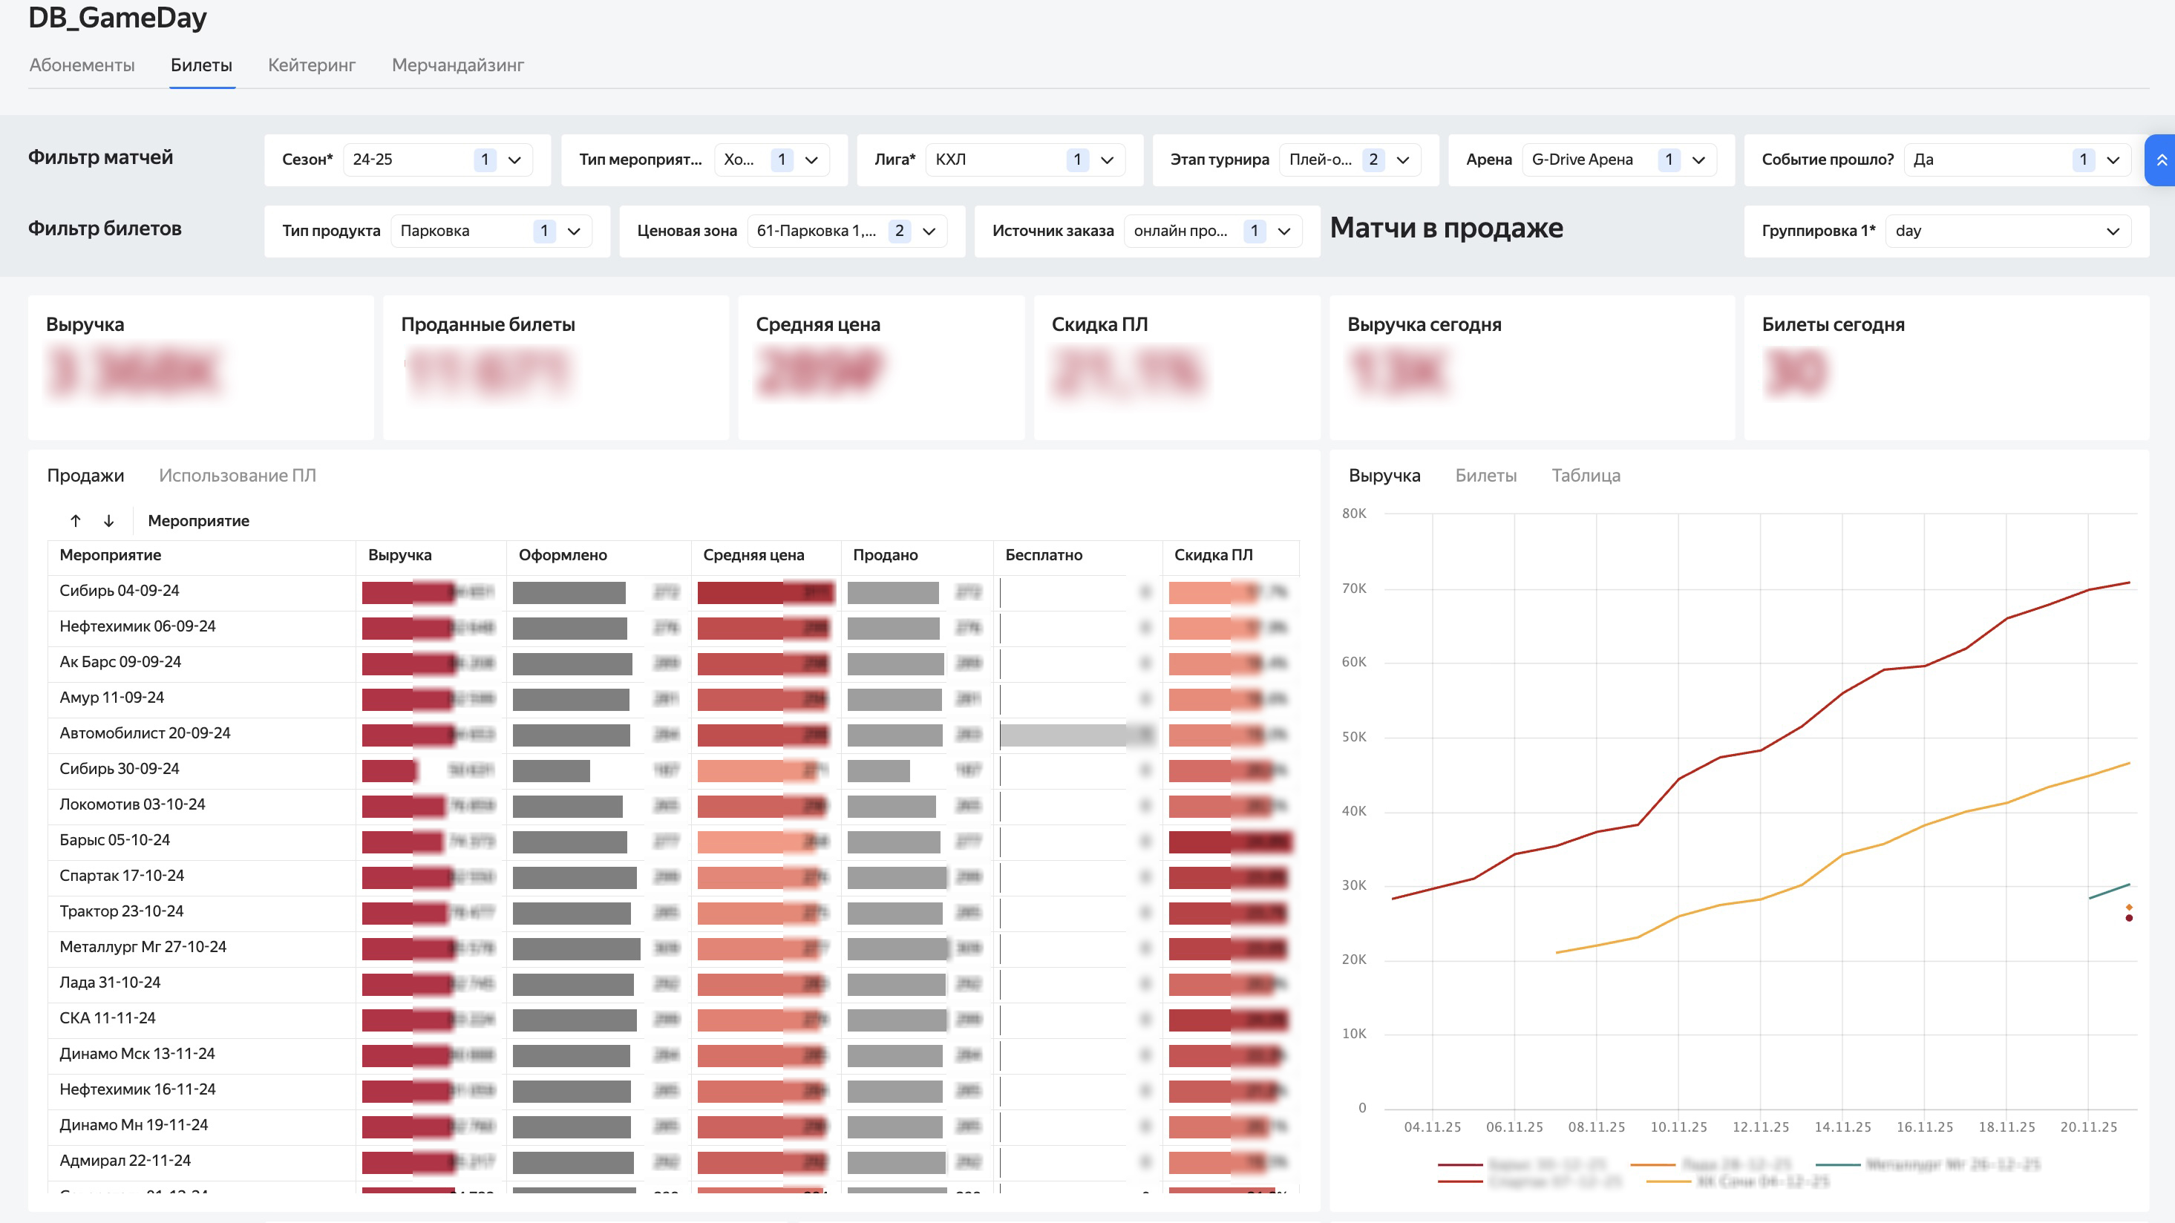
Task: Open the Абонементы tab
Action: point(82,65)
